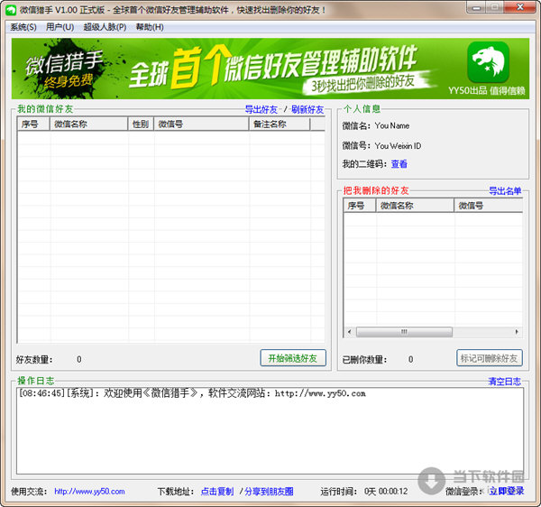Click the 标记可删除好友 button
The image size is (541, 507).
click(490, 358)
